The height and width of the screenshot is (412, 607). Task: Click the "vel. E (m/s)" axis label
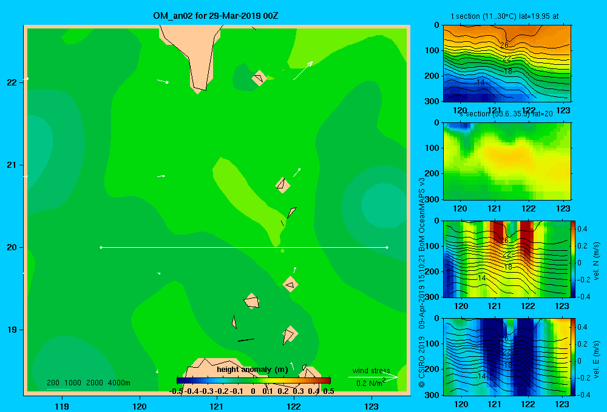tap(596, 359)
